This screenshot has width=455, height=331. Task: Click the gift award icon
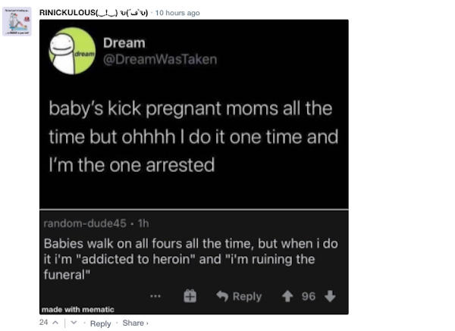[x=191, y=296]
